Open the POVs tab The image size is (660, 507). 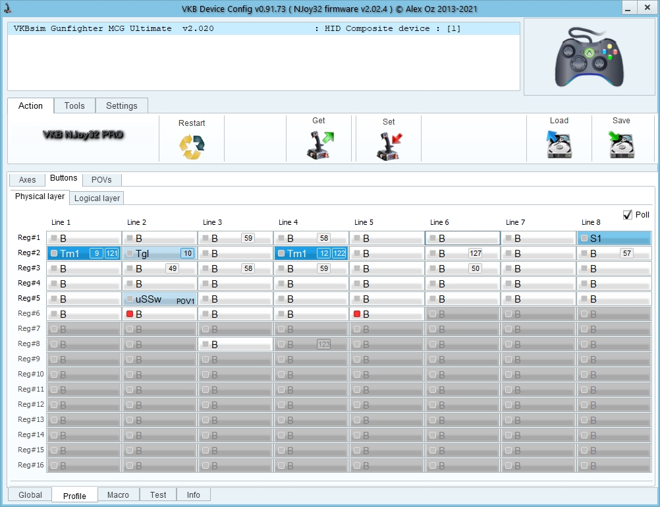101,180
